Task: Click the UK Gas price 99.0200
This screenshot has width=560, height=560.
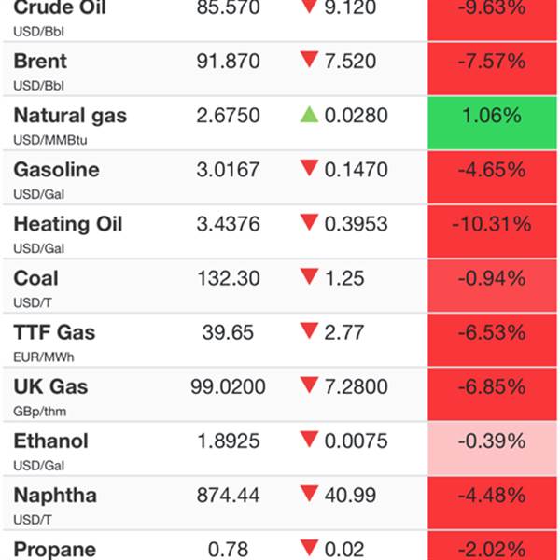Action: tap(228, 386)
